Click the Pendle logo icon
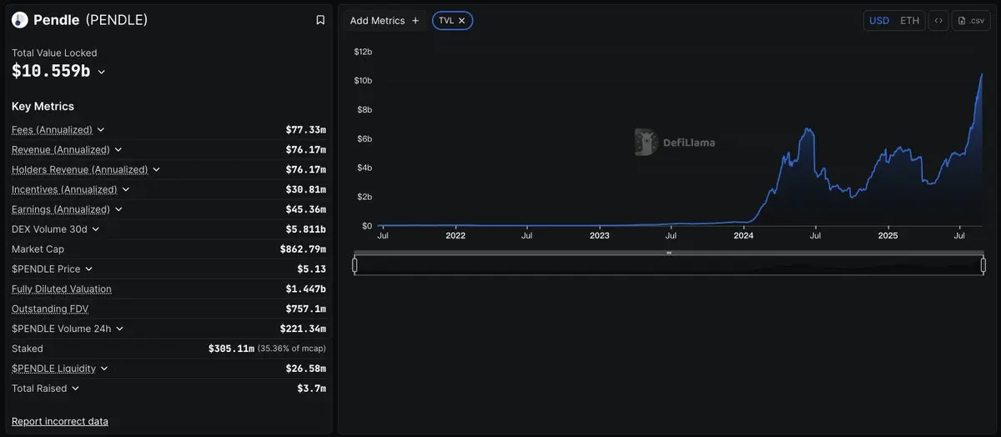This screenshot has width=1001, height=437. tap(20, 20)
